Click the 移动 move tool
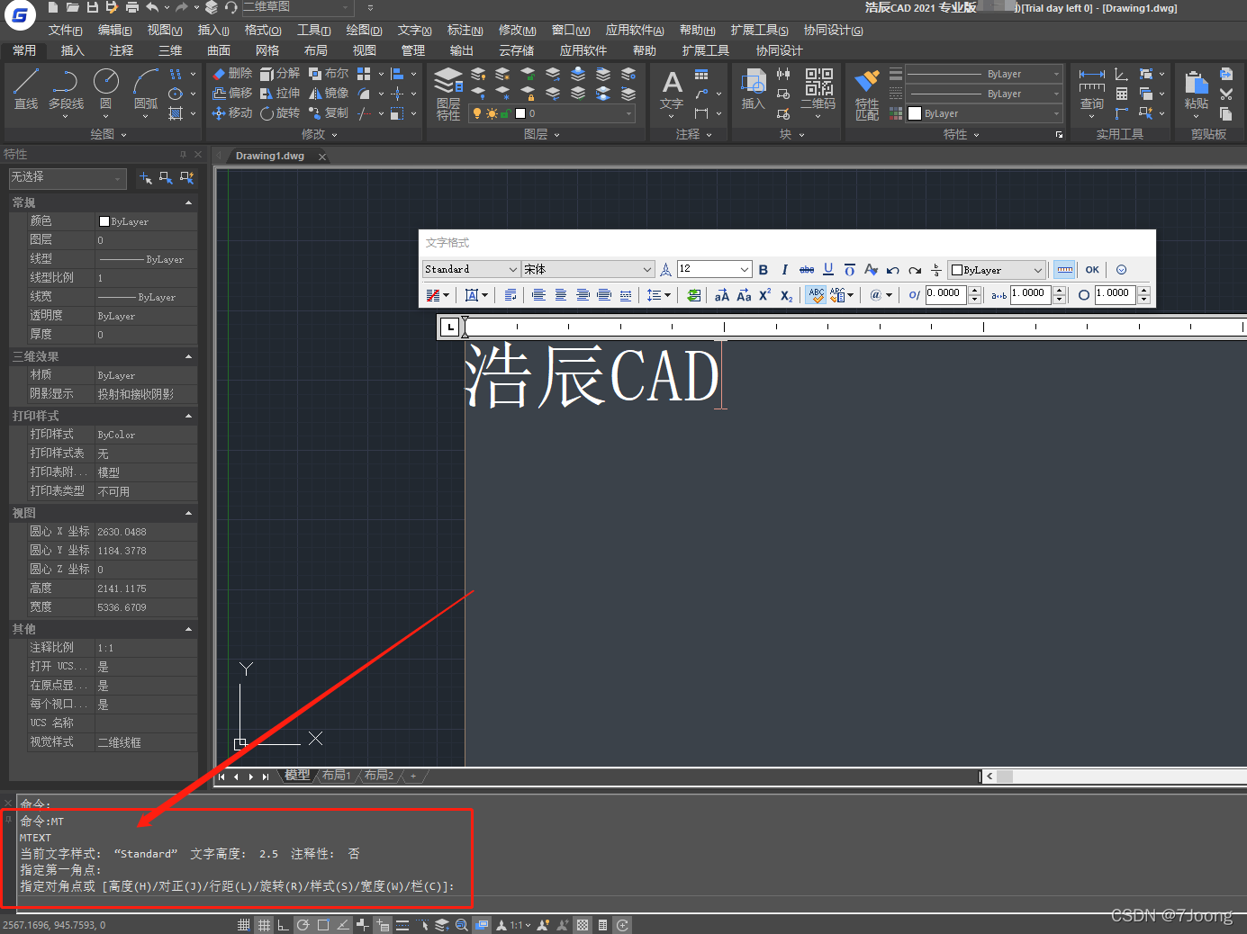Screen dimensions: 1247x934 232,112
